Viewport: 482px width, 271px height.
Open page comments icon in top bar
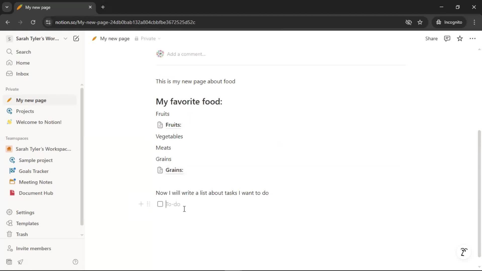pos(447,38)
